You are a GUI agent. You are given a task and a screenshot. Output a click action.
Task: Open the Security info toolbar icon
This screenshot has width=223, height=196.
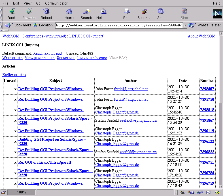click(144, 14)
